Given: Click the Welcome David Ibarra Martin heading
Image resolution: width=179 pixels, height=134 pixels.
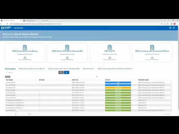Looking at the screenshot, I should pyautogui.click(x=20, y=34).
